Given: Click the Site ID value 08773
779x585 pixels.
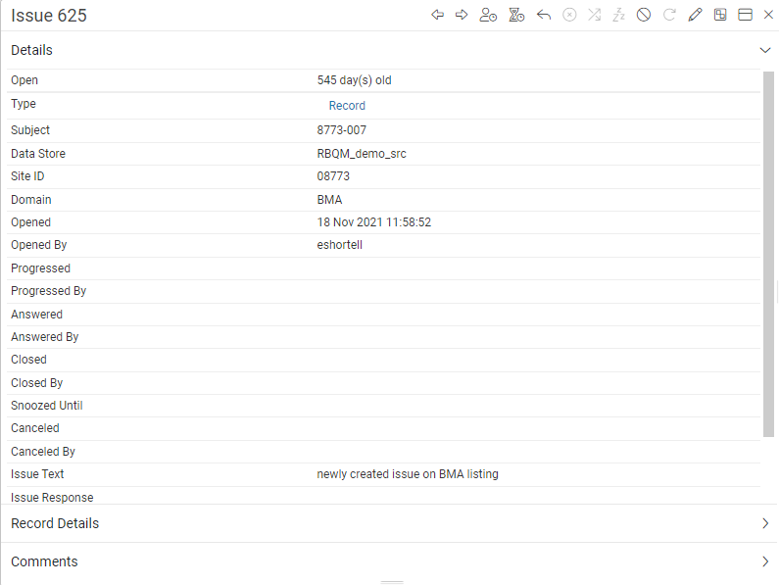Looking at the screenshot, I should coord(333,176).
